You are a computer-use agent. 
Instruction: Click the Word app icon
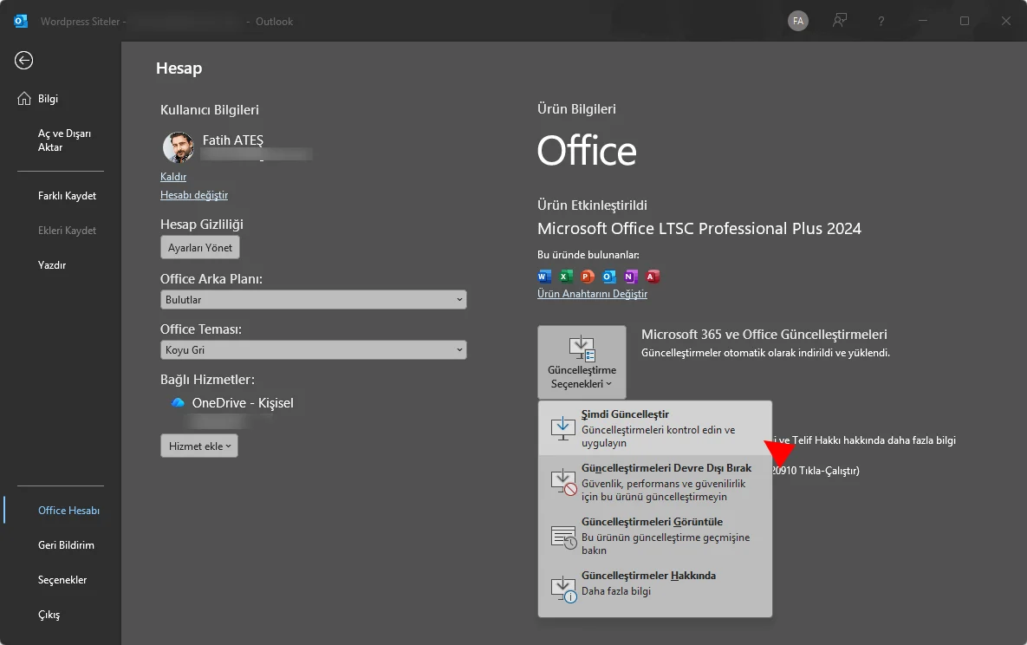544,277
